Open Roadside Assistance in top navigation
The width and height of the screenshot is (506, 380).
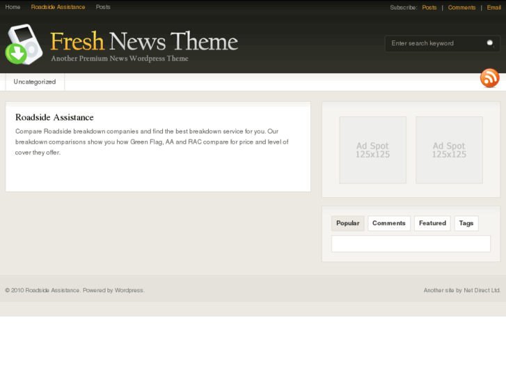58,7
